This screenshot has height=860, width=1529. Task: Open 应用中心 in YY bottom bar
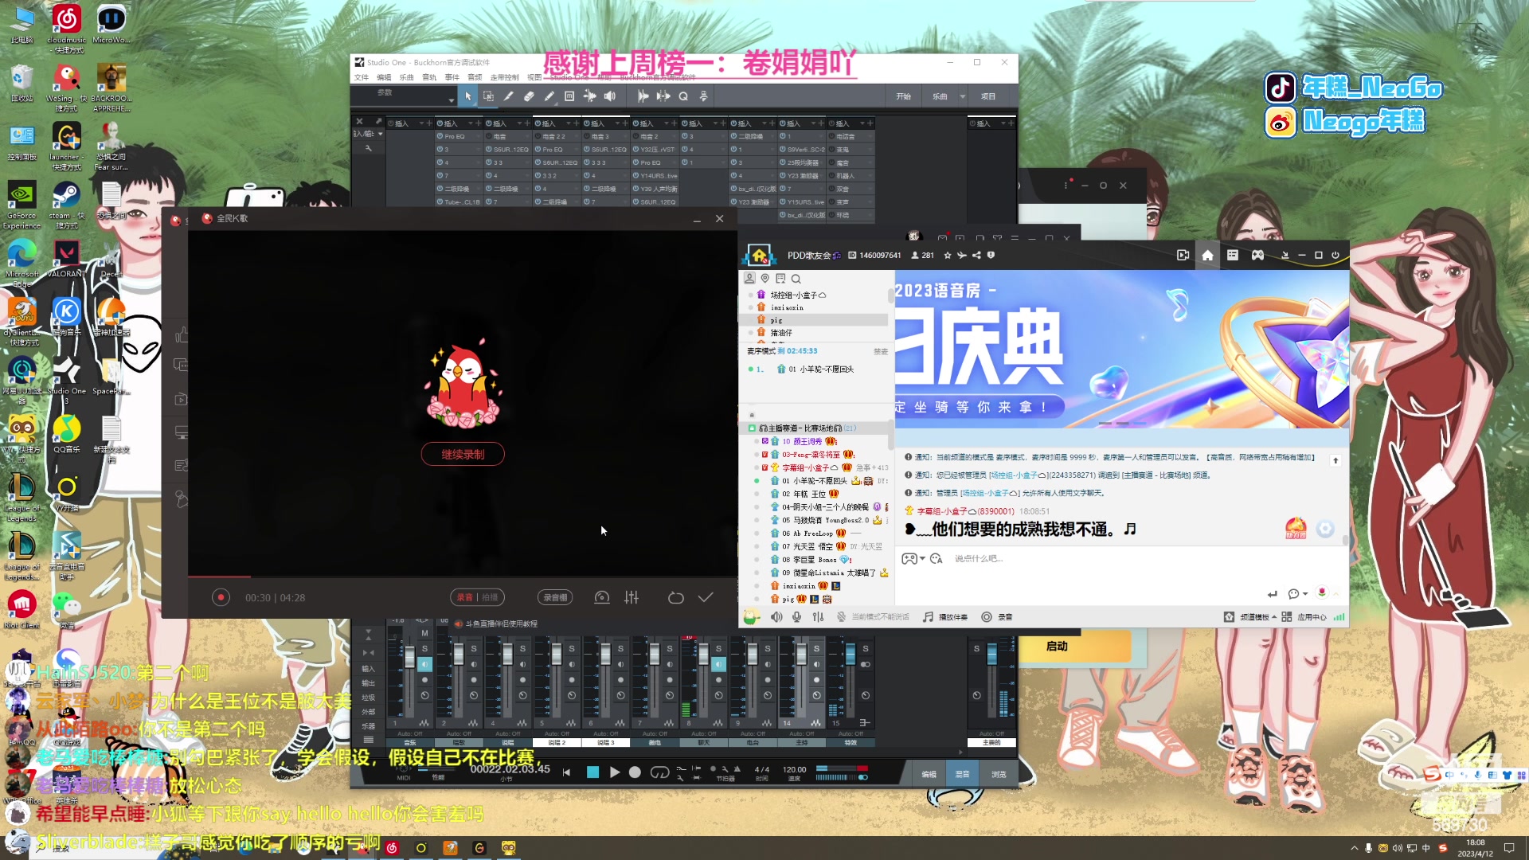coord(1304,617)
